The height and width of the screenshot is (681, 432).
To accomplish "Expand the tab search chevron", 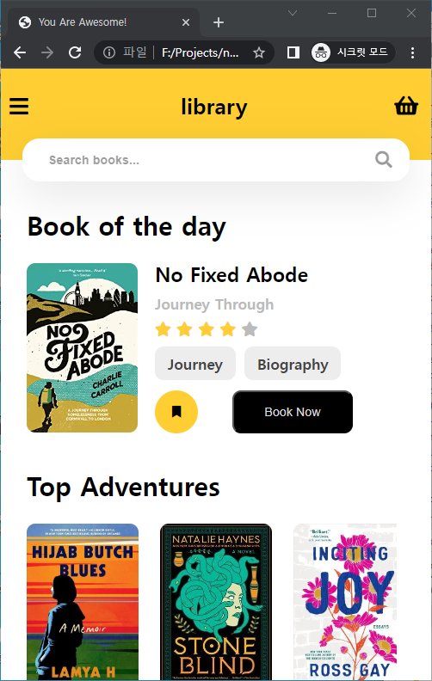I will pyautogui.click(x=293, y=13).
